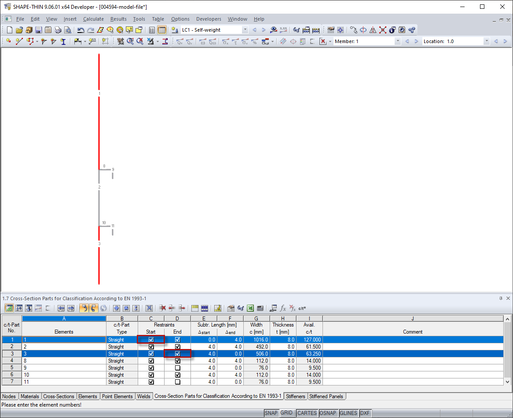Toggle the table display icon in toolbar
Image resolution: width=513 pixels, height=418 pixels.
tap(162, 30)
